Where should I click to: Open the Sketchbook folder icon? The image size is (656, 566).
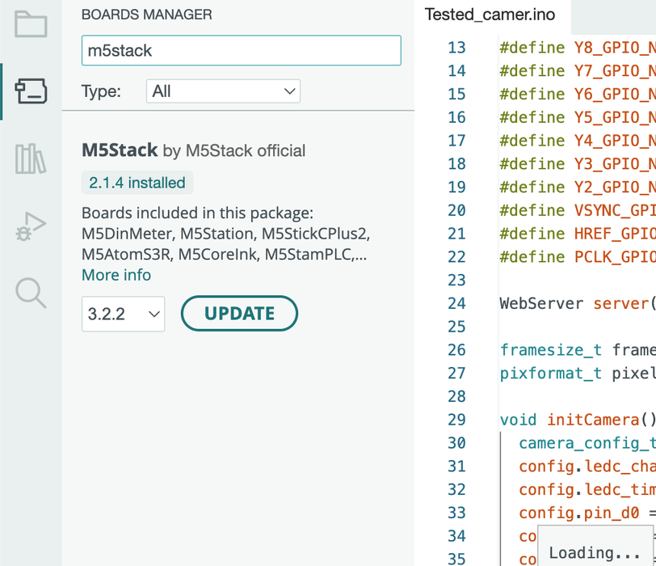31,24
